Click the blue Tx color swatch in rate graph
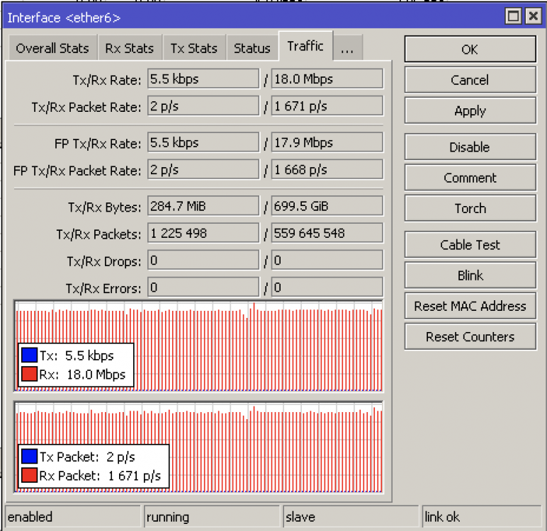This screenshot has width=547, height=531. pyautogui.click(x=29, y=355)
